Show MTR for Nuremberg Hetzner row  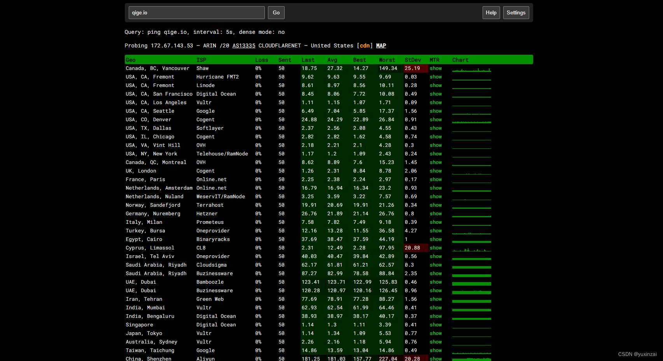pos(436,214)
